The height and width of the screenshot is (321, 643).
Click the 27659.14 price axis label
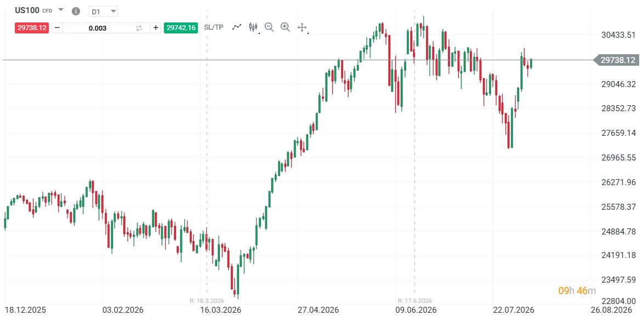coord(618,133)
